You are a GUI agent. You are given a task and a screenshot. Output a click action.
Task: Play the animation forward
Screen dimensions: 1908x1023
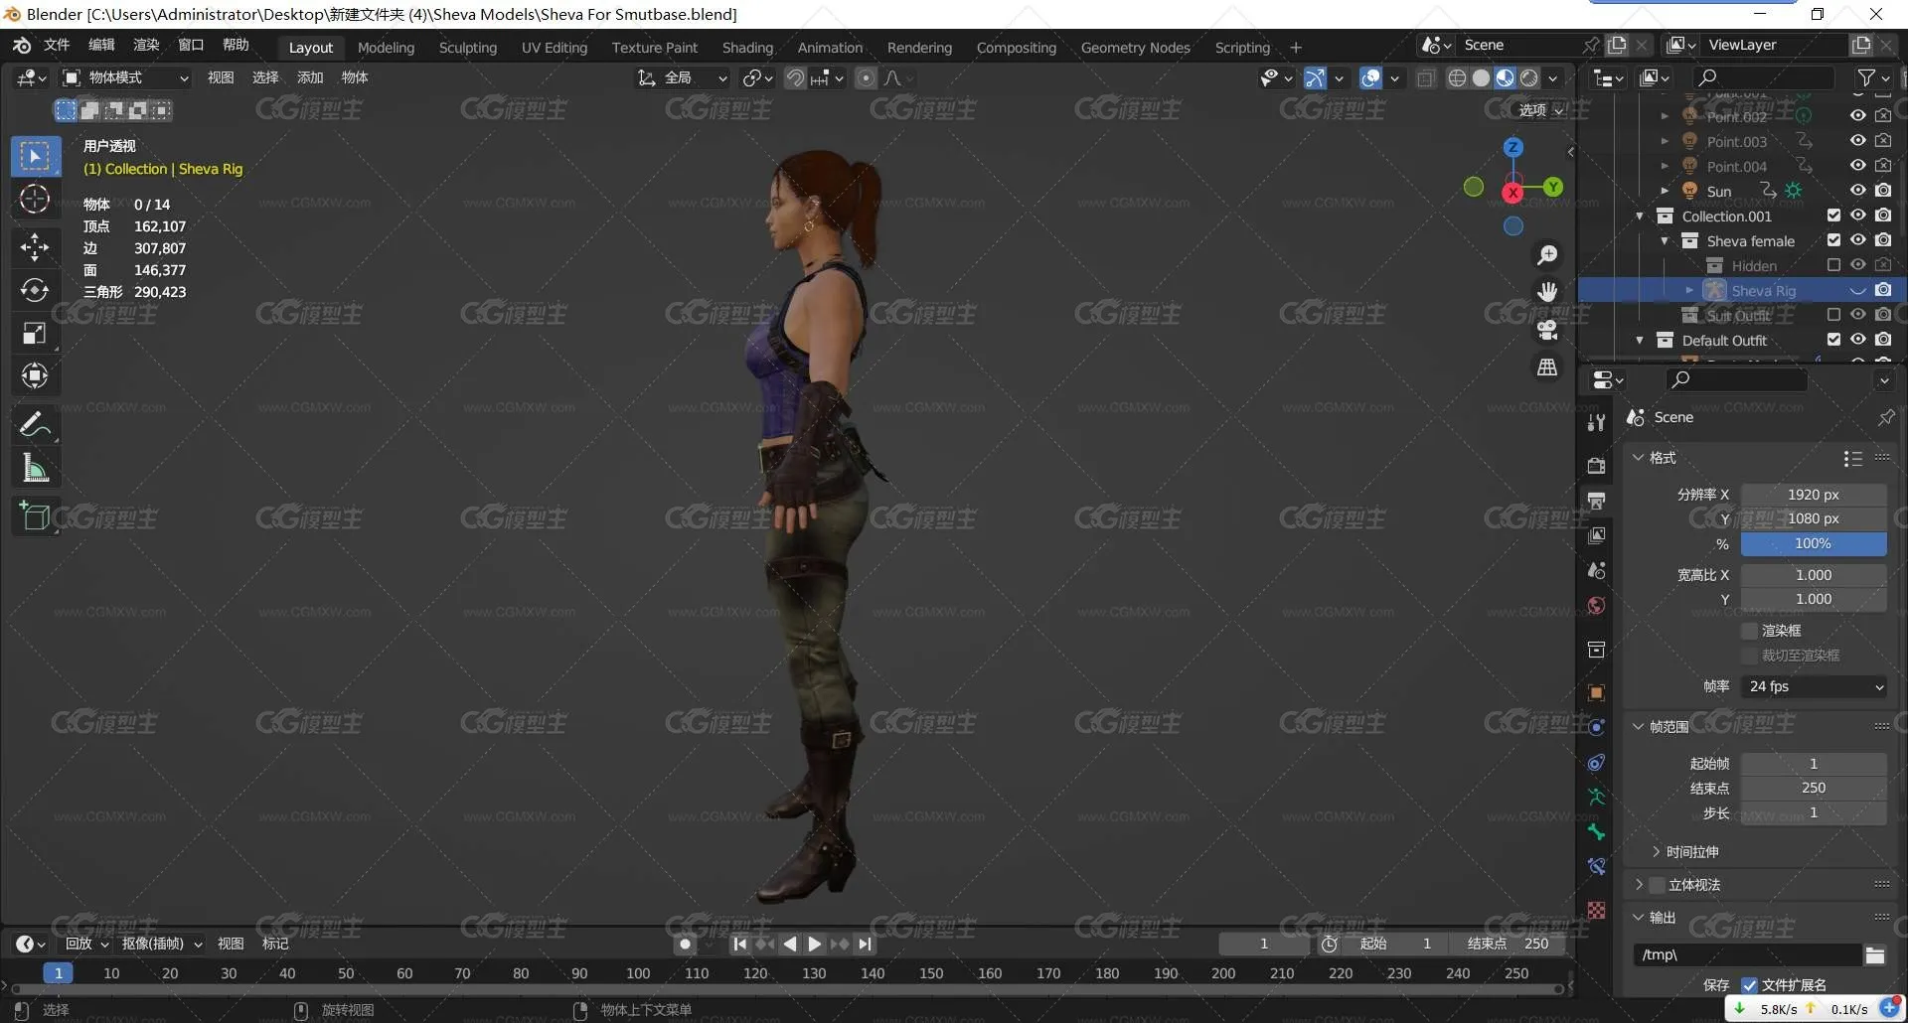coord(815,945)
